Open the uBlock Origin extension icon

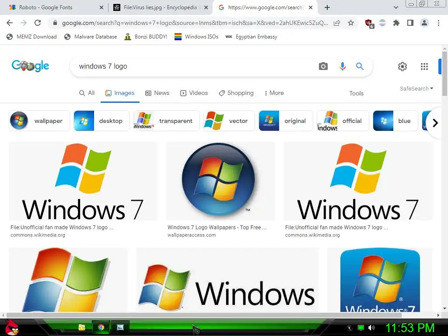[369, 24]
